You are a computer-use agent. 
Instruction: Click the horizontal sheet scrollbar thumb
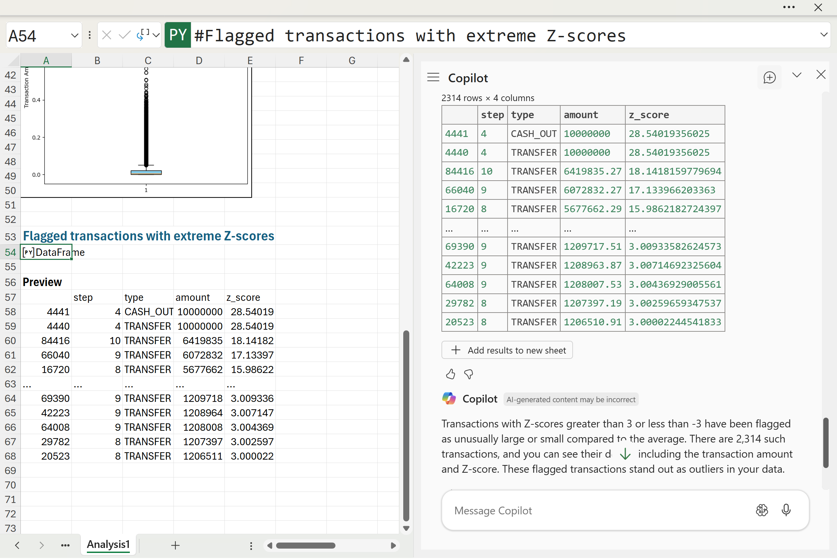coord(306,546)
